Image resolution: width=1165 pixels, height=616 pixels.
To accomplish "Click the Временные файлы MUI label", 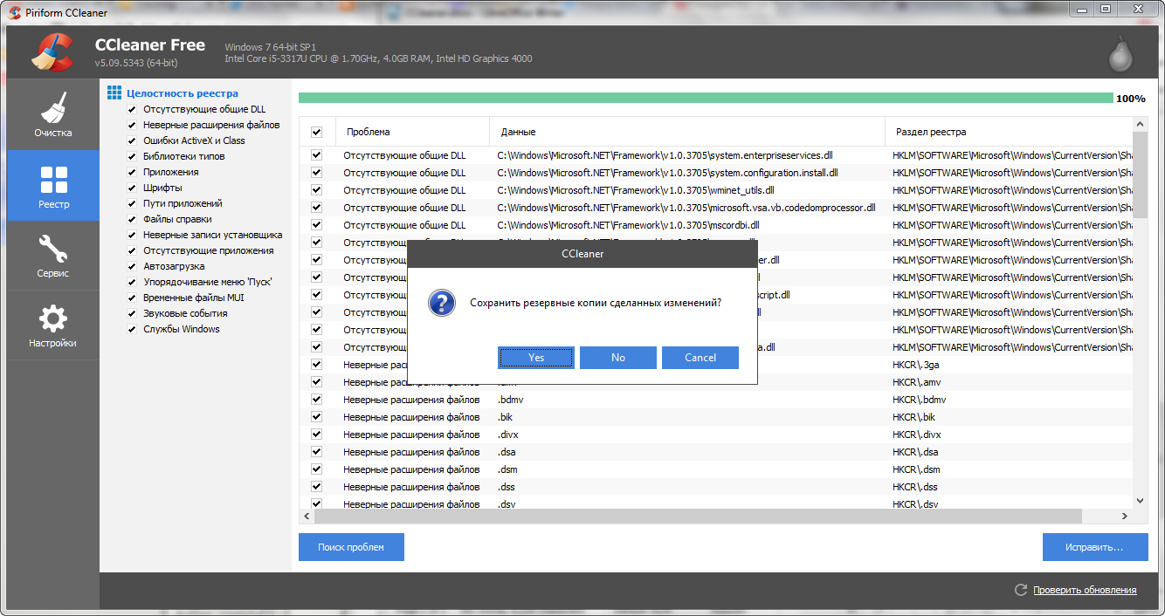I will 194,298.
